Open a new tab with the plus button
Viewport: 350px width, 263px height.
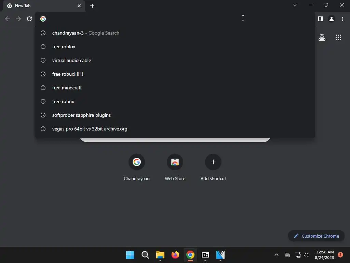(92, 6)
